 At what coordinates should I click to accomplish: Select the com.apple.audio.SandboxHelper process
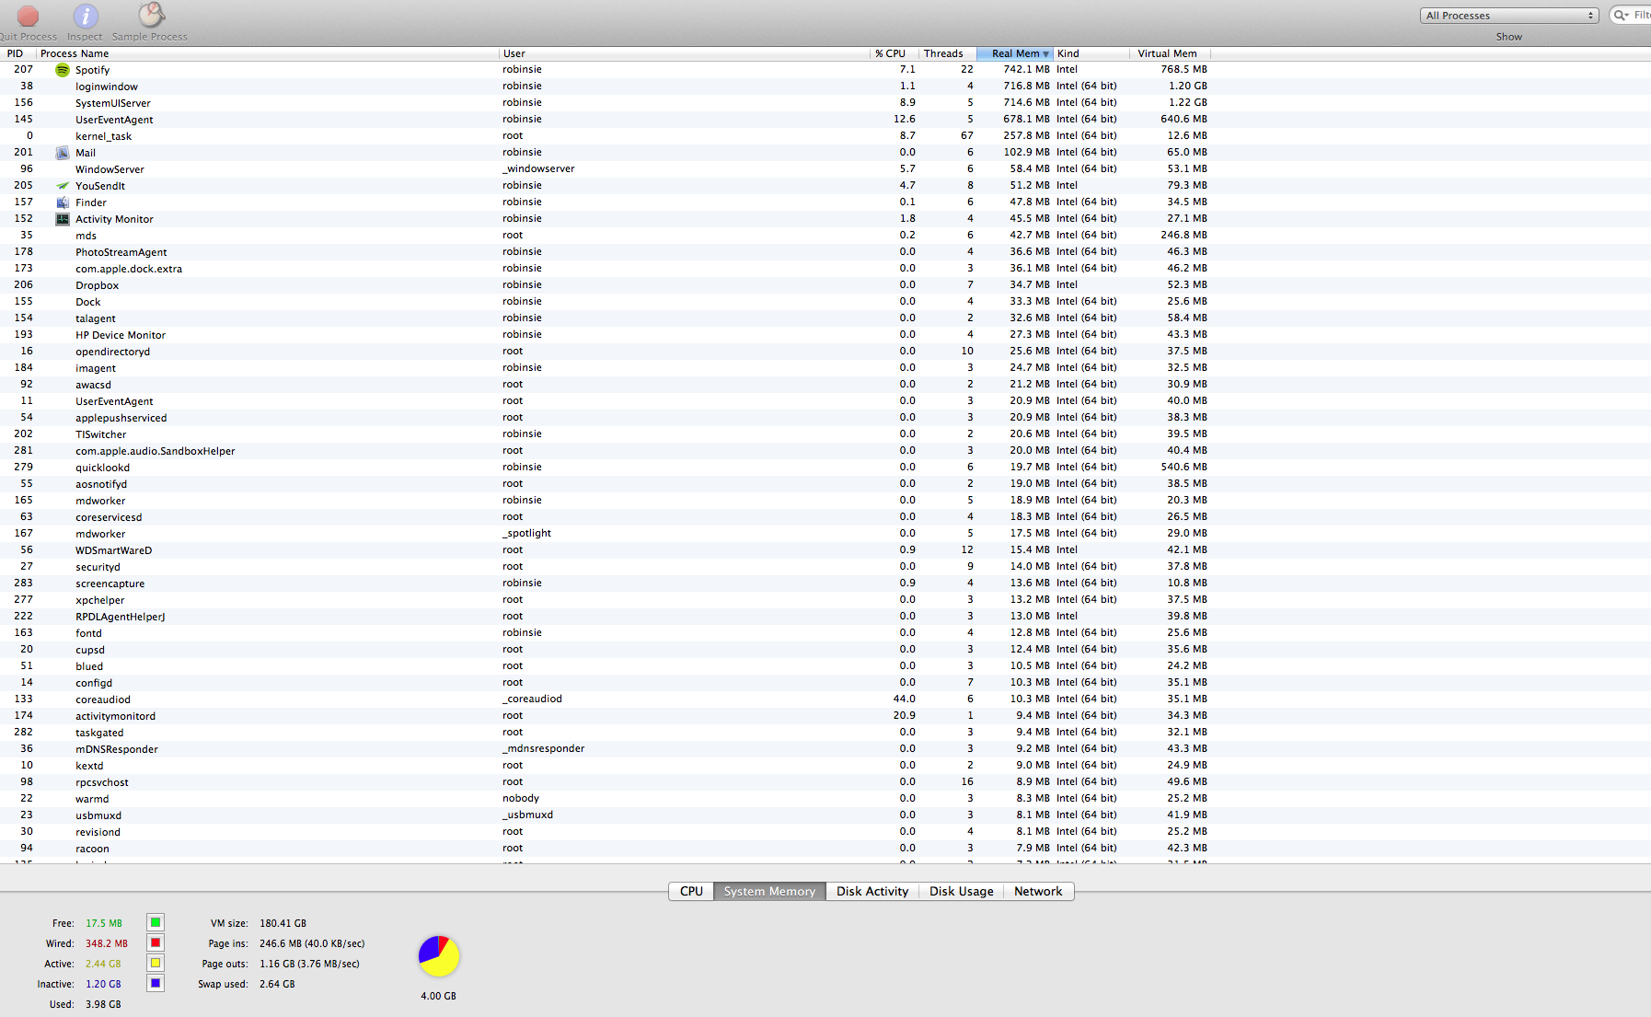(x=156, y=451)
